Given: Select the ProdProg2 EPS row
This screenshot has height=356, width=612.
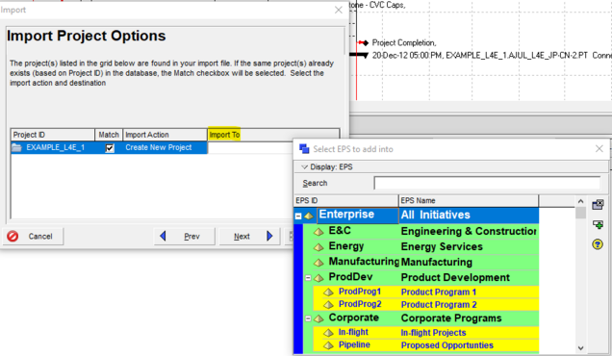Looking at the screenshot, I should [426, 304].
